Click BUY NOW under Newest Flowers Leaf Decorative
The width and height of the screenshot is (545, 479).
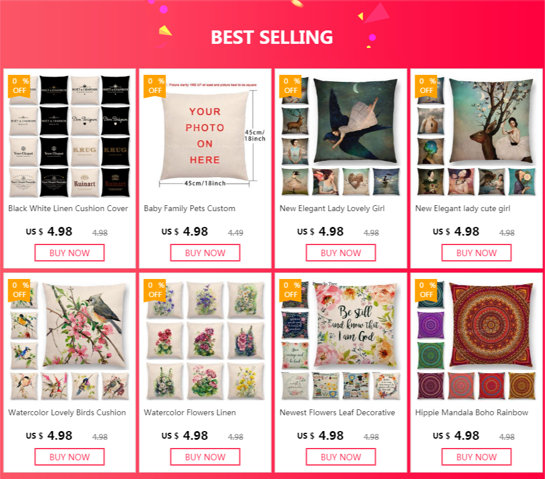coord(340,457)
